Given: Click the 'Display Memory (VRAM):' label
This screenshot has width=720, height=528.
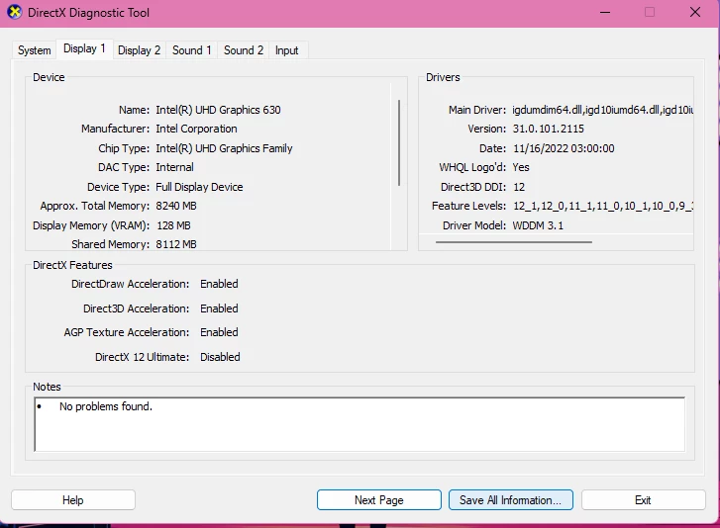Looking at the screenshot, I should point(91,225).
